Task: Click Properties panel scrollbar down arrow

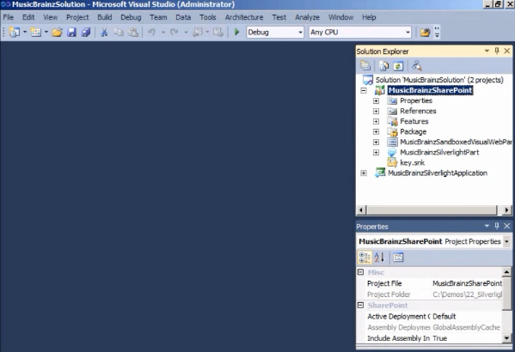Action: 506,338
